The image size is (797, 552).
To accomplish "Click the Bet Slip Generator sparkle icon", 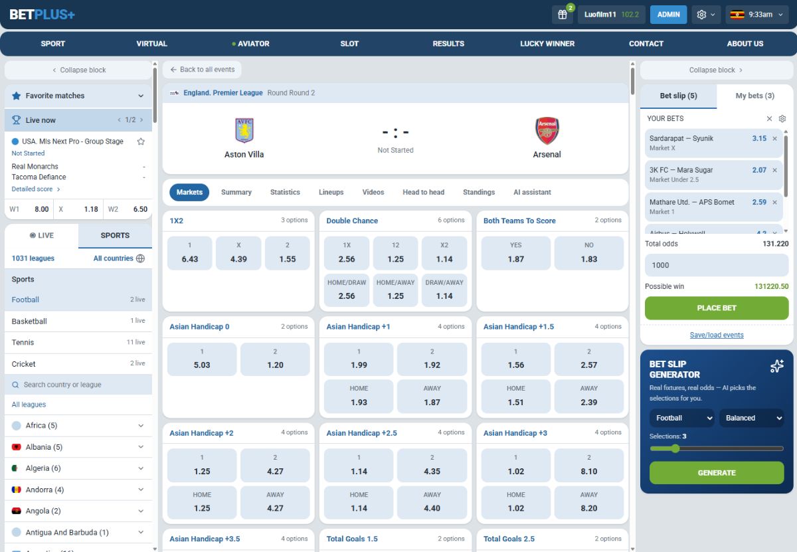I will pos(776,366).
